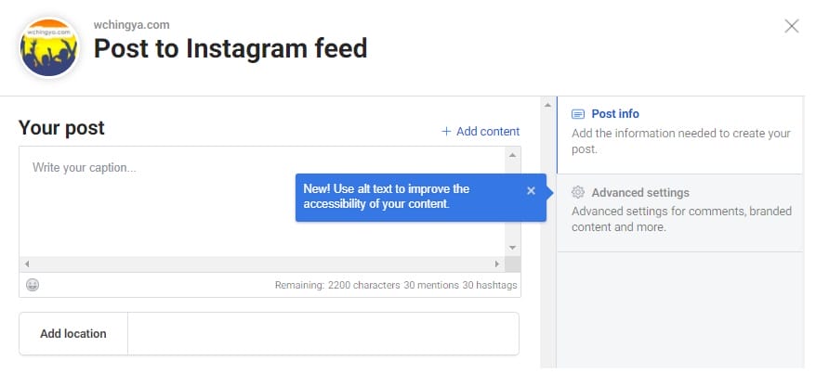Click the wchingya.com account name
Screen dimensions: 816x386
click(131, 25)
